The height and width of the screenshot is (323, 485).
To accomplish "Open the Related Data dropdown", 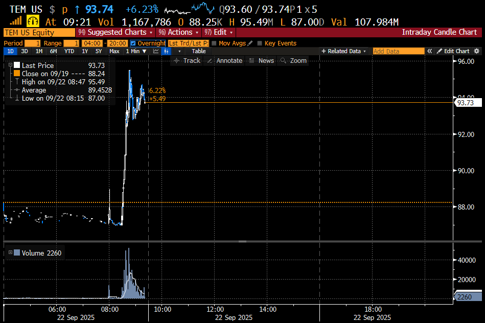I will coord(343,51).
